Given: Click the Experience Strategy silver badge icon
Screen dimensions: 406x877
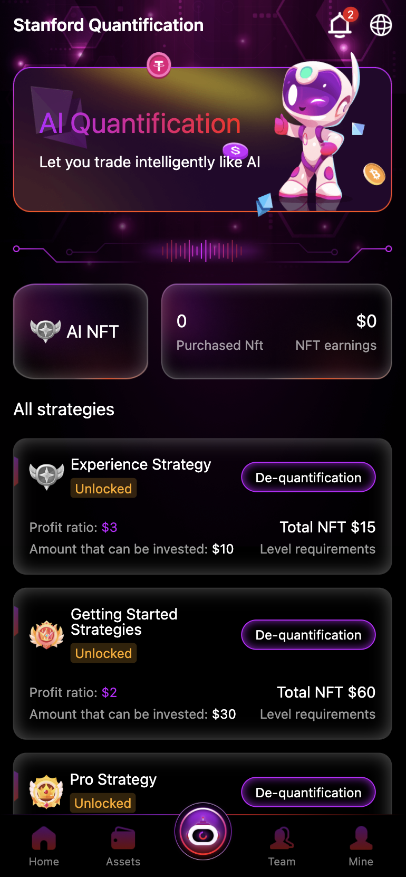Looking at the screenshot, I should 46,475.
